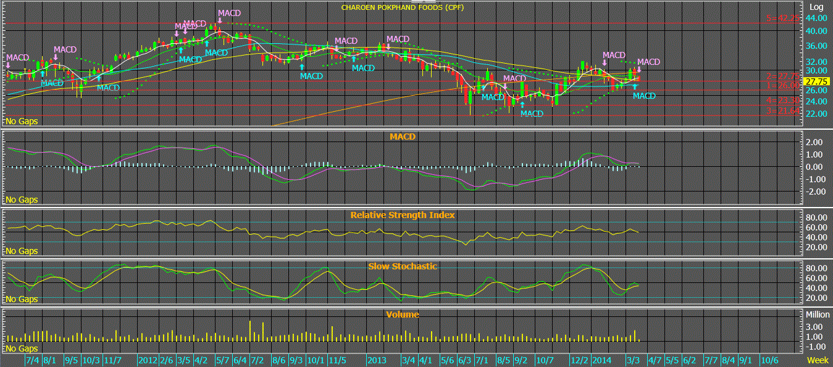
Task: Click the CHAROEN POKPHAND FOODS (CPF) chart title
Action: (402, 7)
